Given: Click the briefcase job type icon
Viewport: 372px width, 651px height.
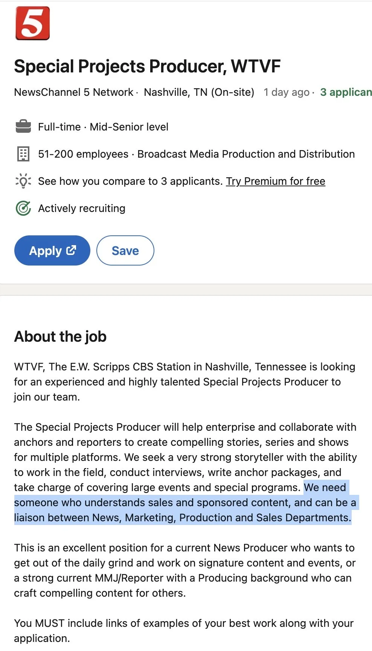Looking at the screenshot, I should 23,126.
